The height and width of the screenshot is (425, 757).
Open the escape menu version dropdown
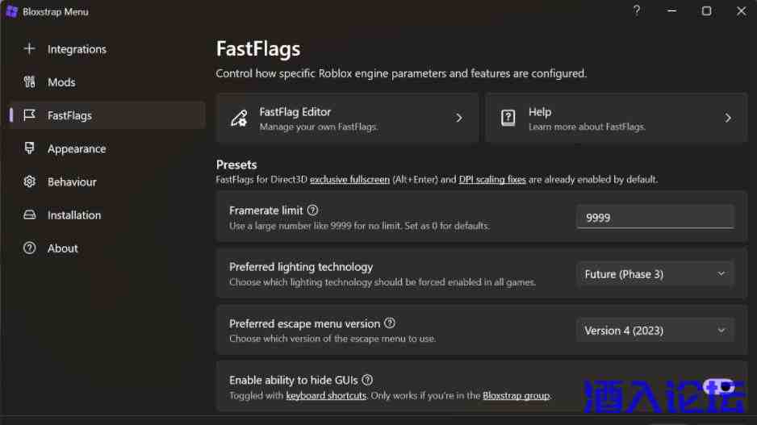point(655,331)
